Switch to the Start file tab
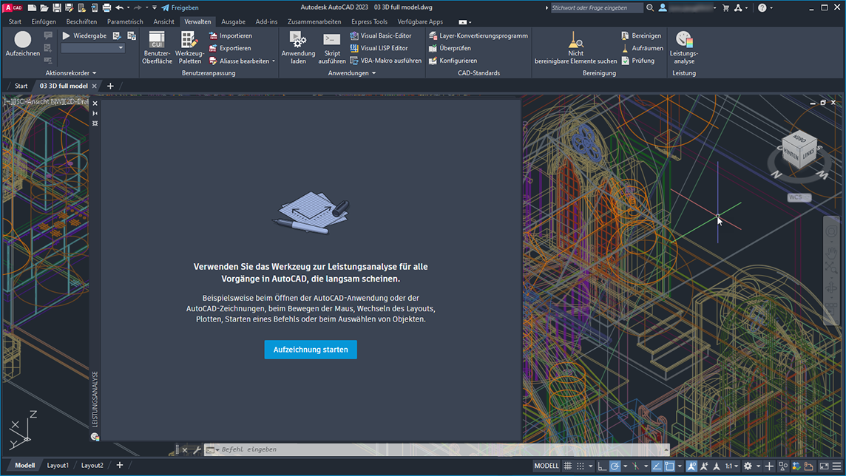Image resolution: width=846 pixels, height=476 pixels. pyautogui.click(x=21, y=86)
